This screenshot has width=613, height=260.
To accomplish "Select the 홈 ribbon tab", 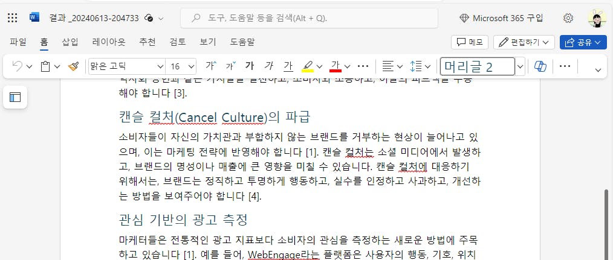I will tap(44, 42).
